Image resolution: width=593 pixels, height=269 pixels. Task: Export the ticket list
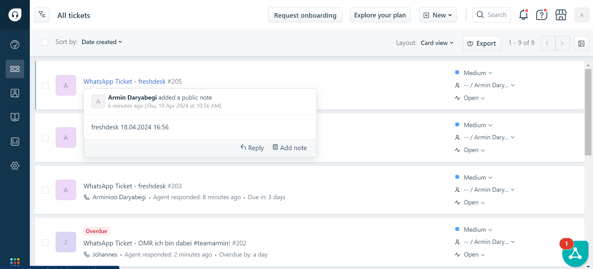(482, 43)
